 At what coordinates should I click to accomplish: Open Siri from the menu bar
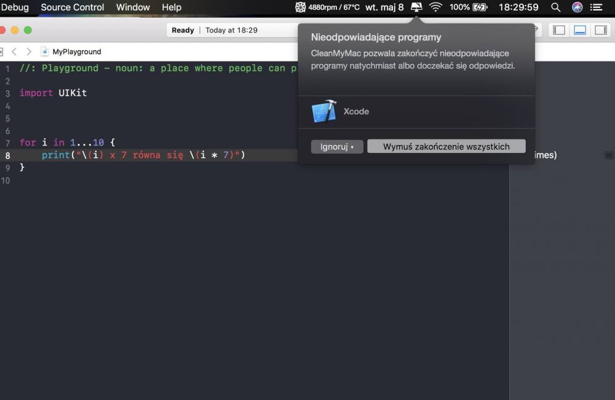pos(577,7)
